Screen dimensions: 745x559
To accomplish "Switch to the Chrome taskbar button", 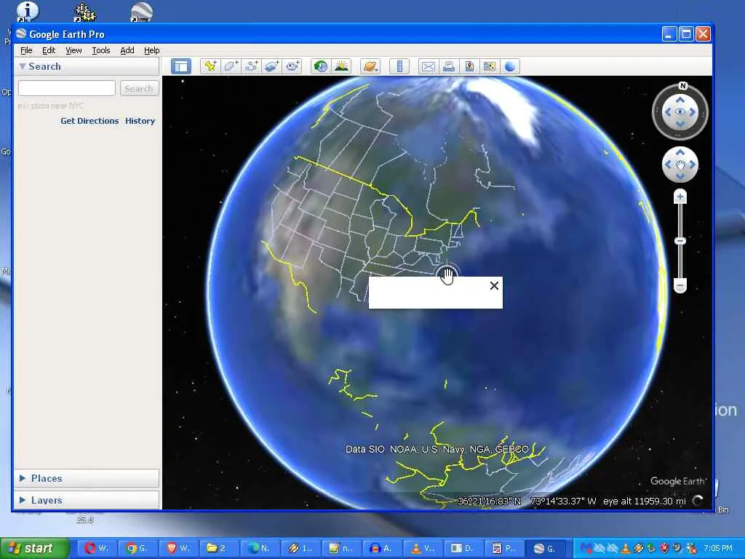I will click(138, 548).
